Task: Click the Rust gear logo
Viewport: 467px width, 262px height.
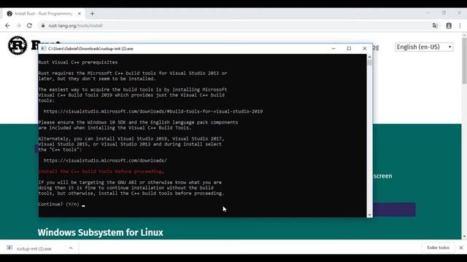Action: coord(18,45)
